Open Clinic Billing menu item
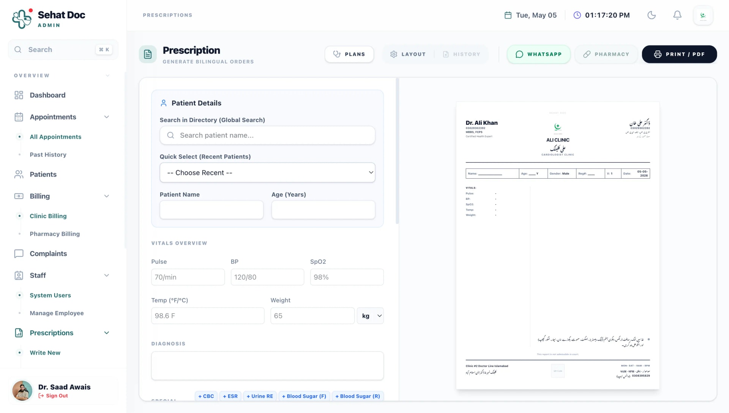This screenshot has width=729, height=413. (48, 216)
